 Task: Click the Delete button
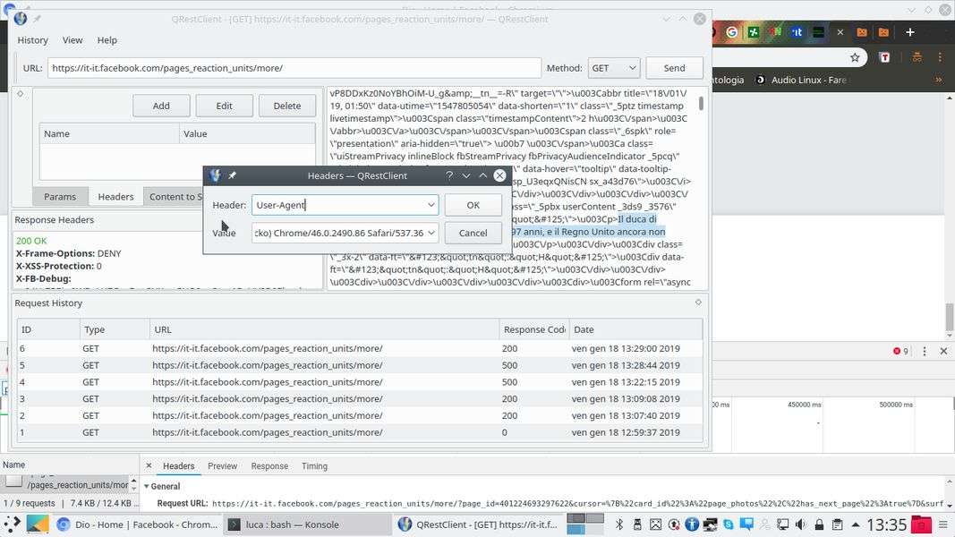287,106
